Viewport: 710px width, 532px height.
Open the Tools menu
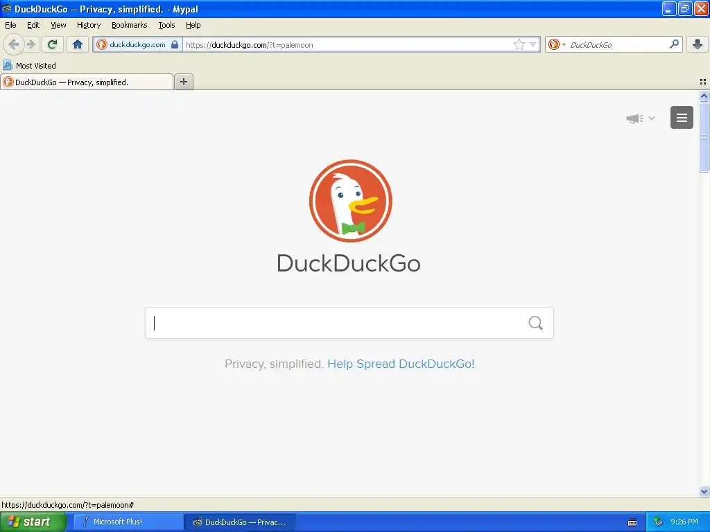pyautogui.click(x=166, y=25)
